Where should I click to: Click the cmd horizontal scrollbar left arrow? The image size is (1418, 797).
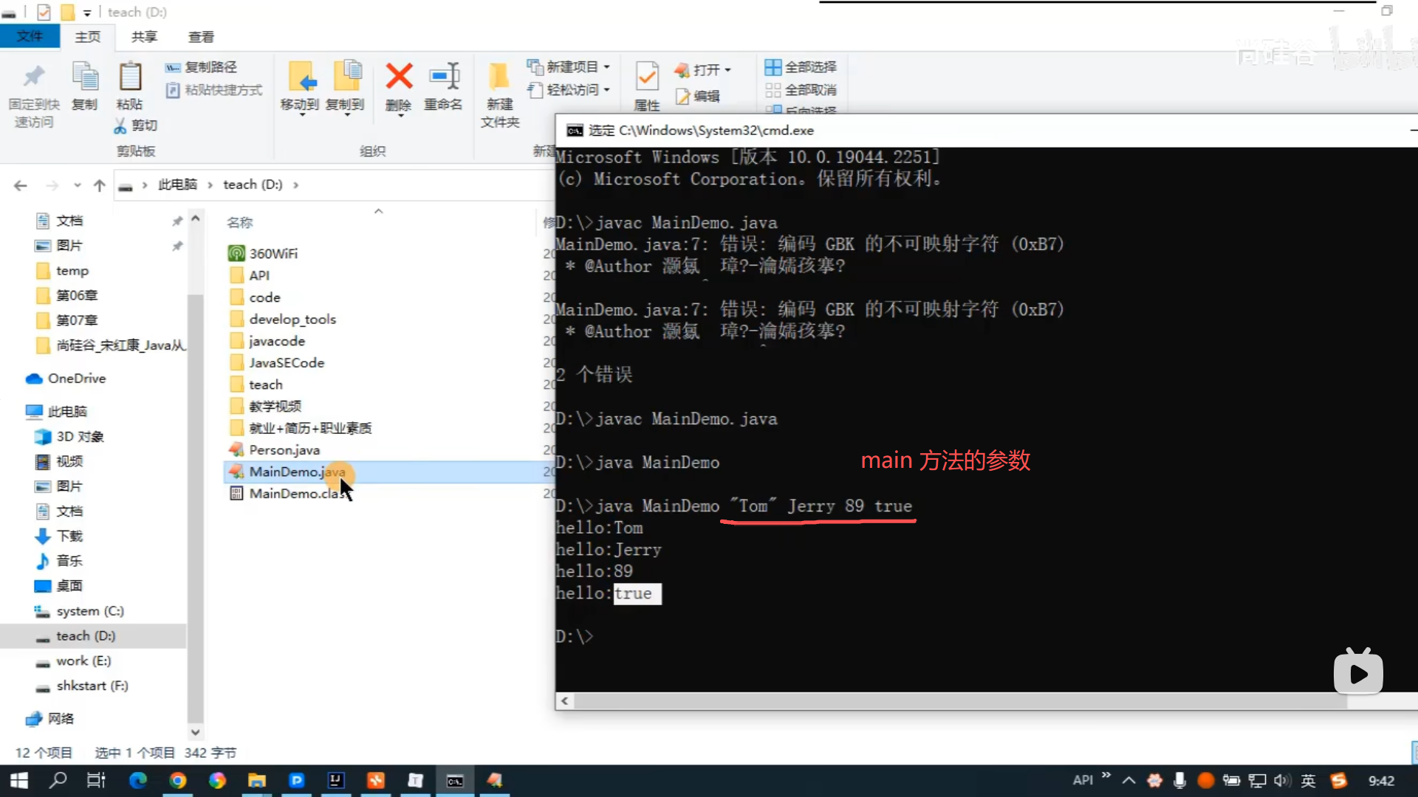565,701
